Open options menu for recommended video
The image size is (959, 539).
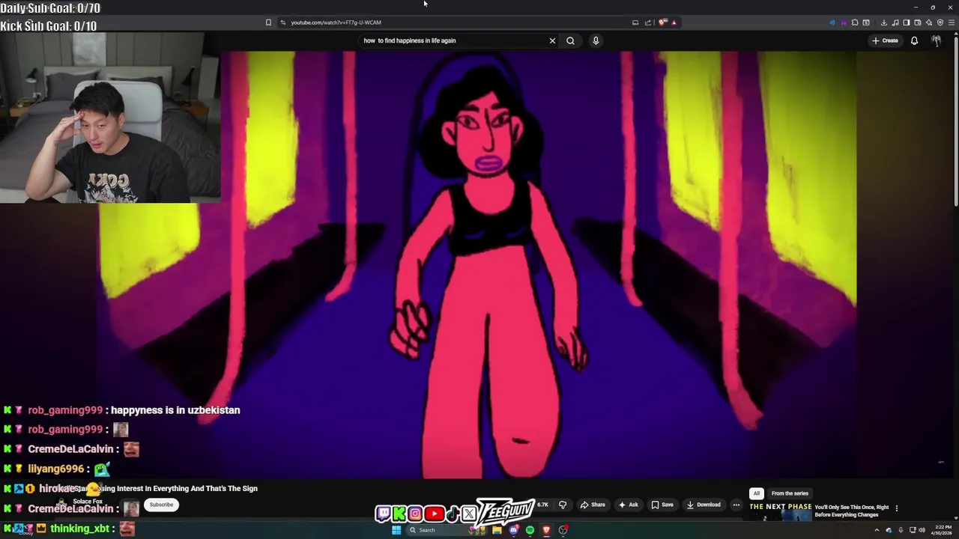[x=896, y=508]
